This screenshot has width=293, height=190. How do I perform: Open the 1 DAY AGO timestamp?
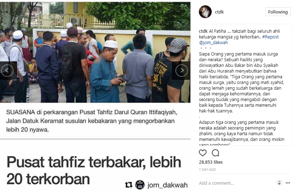pyautogui.click(x=207, y=170)
